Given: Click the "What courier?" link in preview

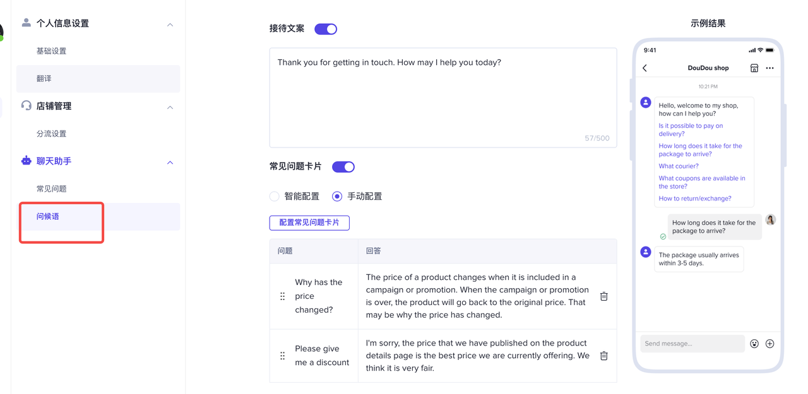Looking at the screenshot, I should (679, 166).
